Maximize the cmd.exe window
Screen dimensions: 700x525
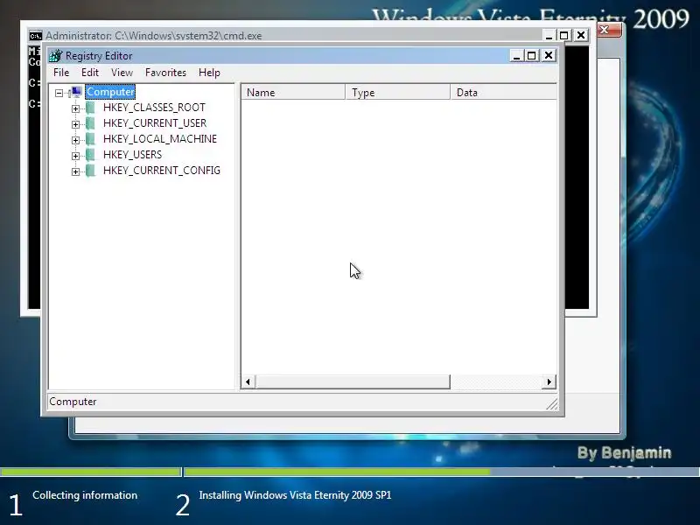point(564,35)
